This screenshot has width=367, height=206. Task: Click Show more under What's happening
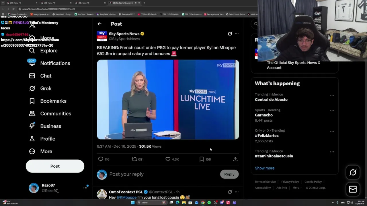click(265, 168)
